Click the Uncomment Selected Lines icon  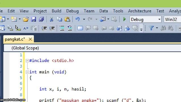pos(70,28)
